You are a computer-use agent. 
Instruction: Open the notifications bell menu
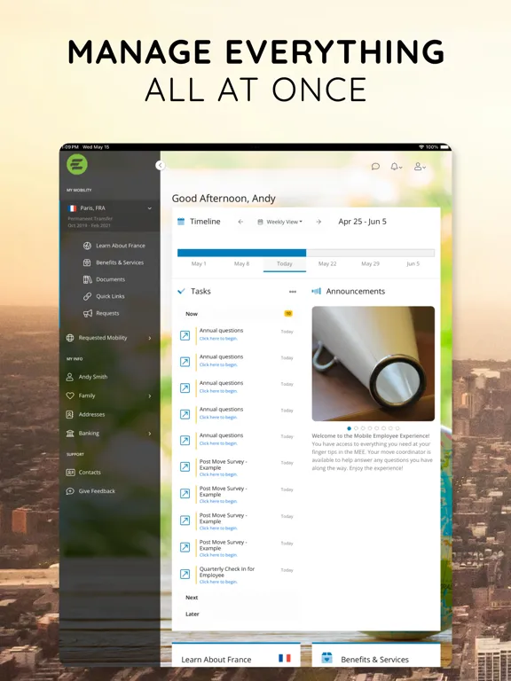[x=396, y=167]
